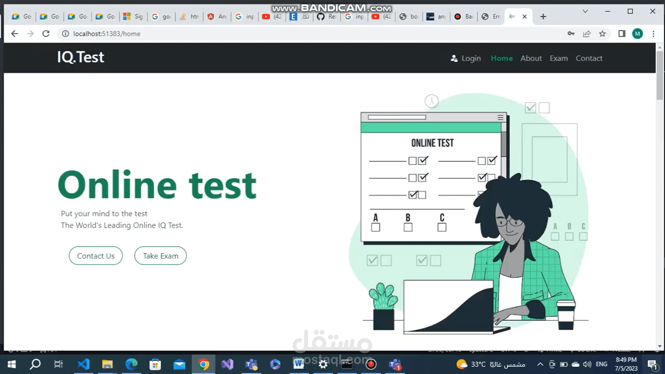Screen dimensions: 665x374
Task: Click the Take Exam button
Action: (161, 256)
